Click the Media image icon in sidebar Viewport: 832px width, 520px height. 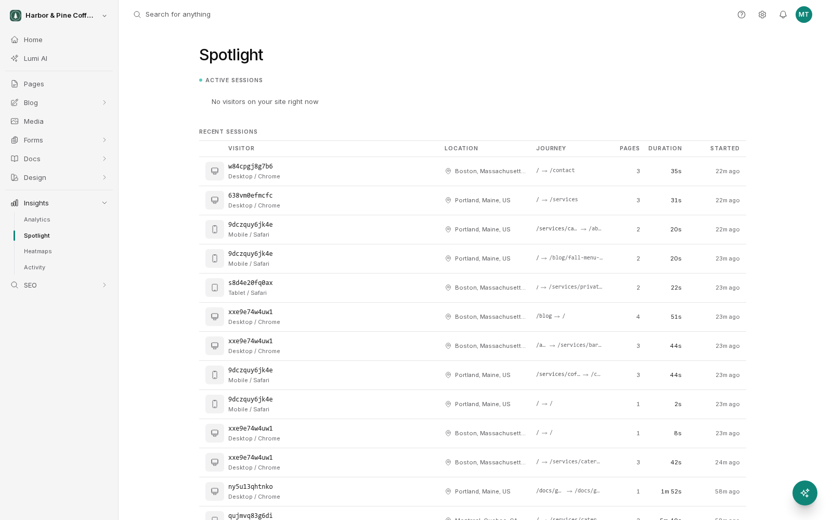pos(15,121)
